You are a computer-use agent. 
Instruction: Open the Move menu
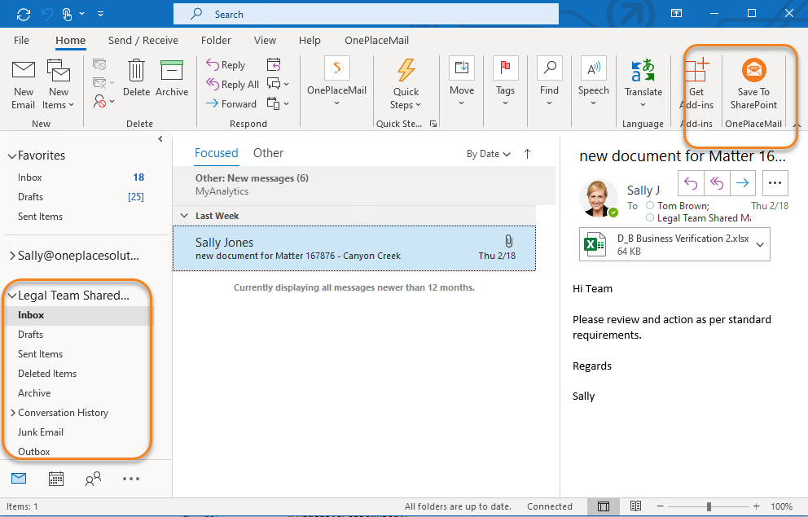[x=462, y=81]
